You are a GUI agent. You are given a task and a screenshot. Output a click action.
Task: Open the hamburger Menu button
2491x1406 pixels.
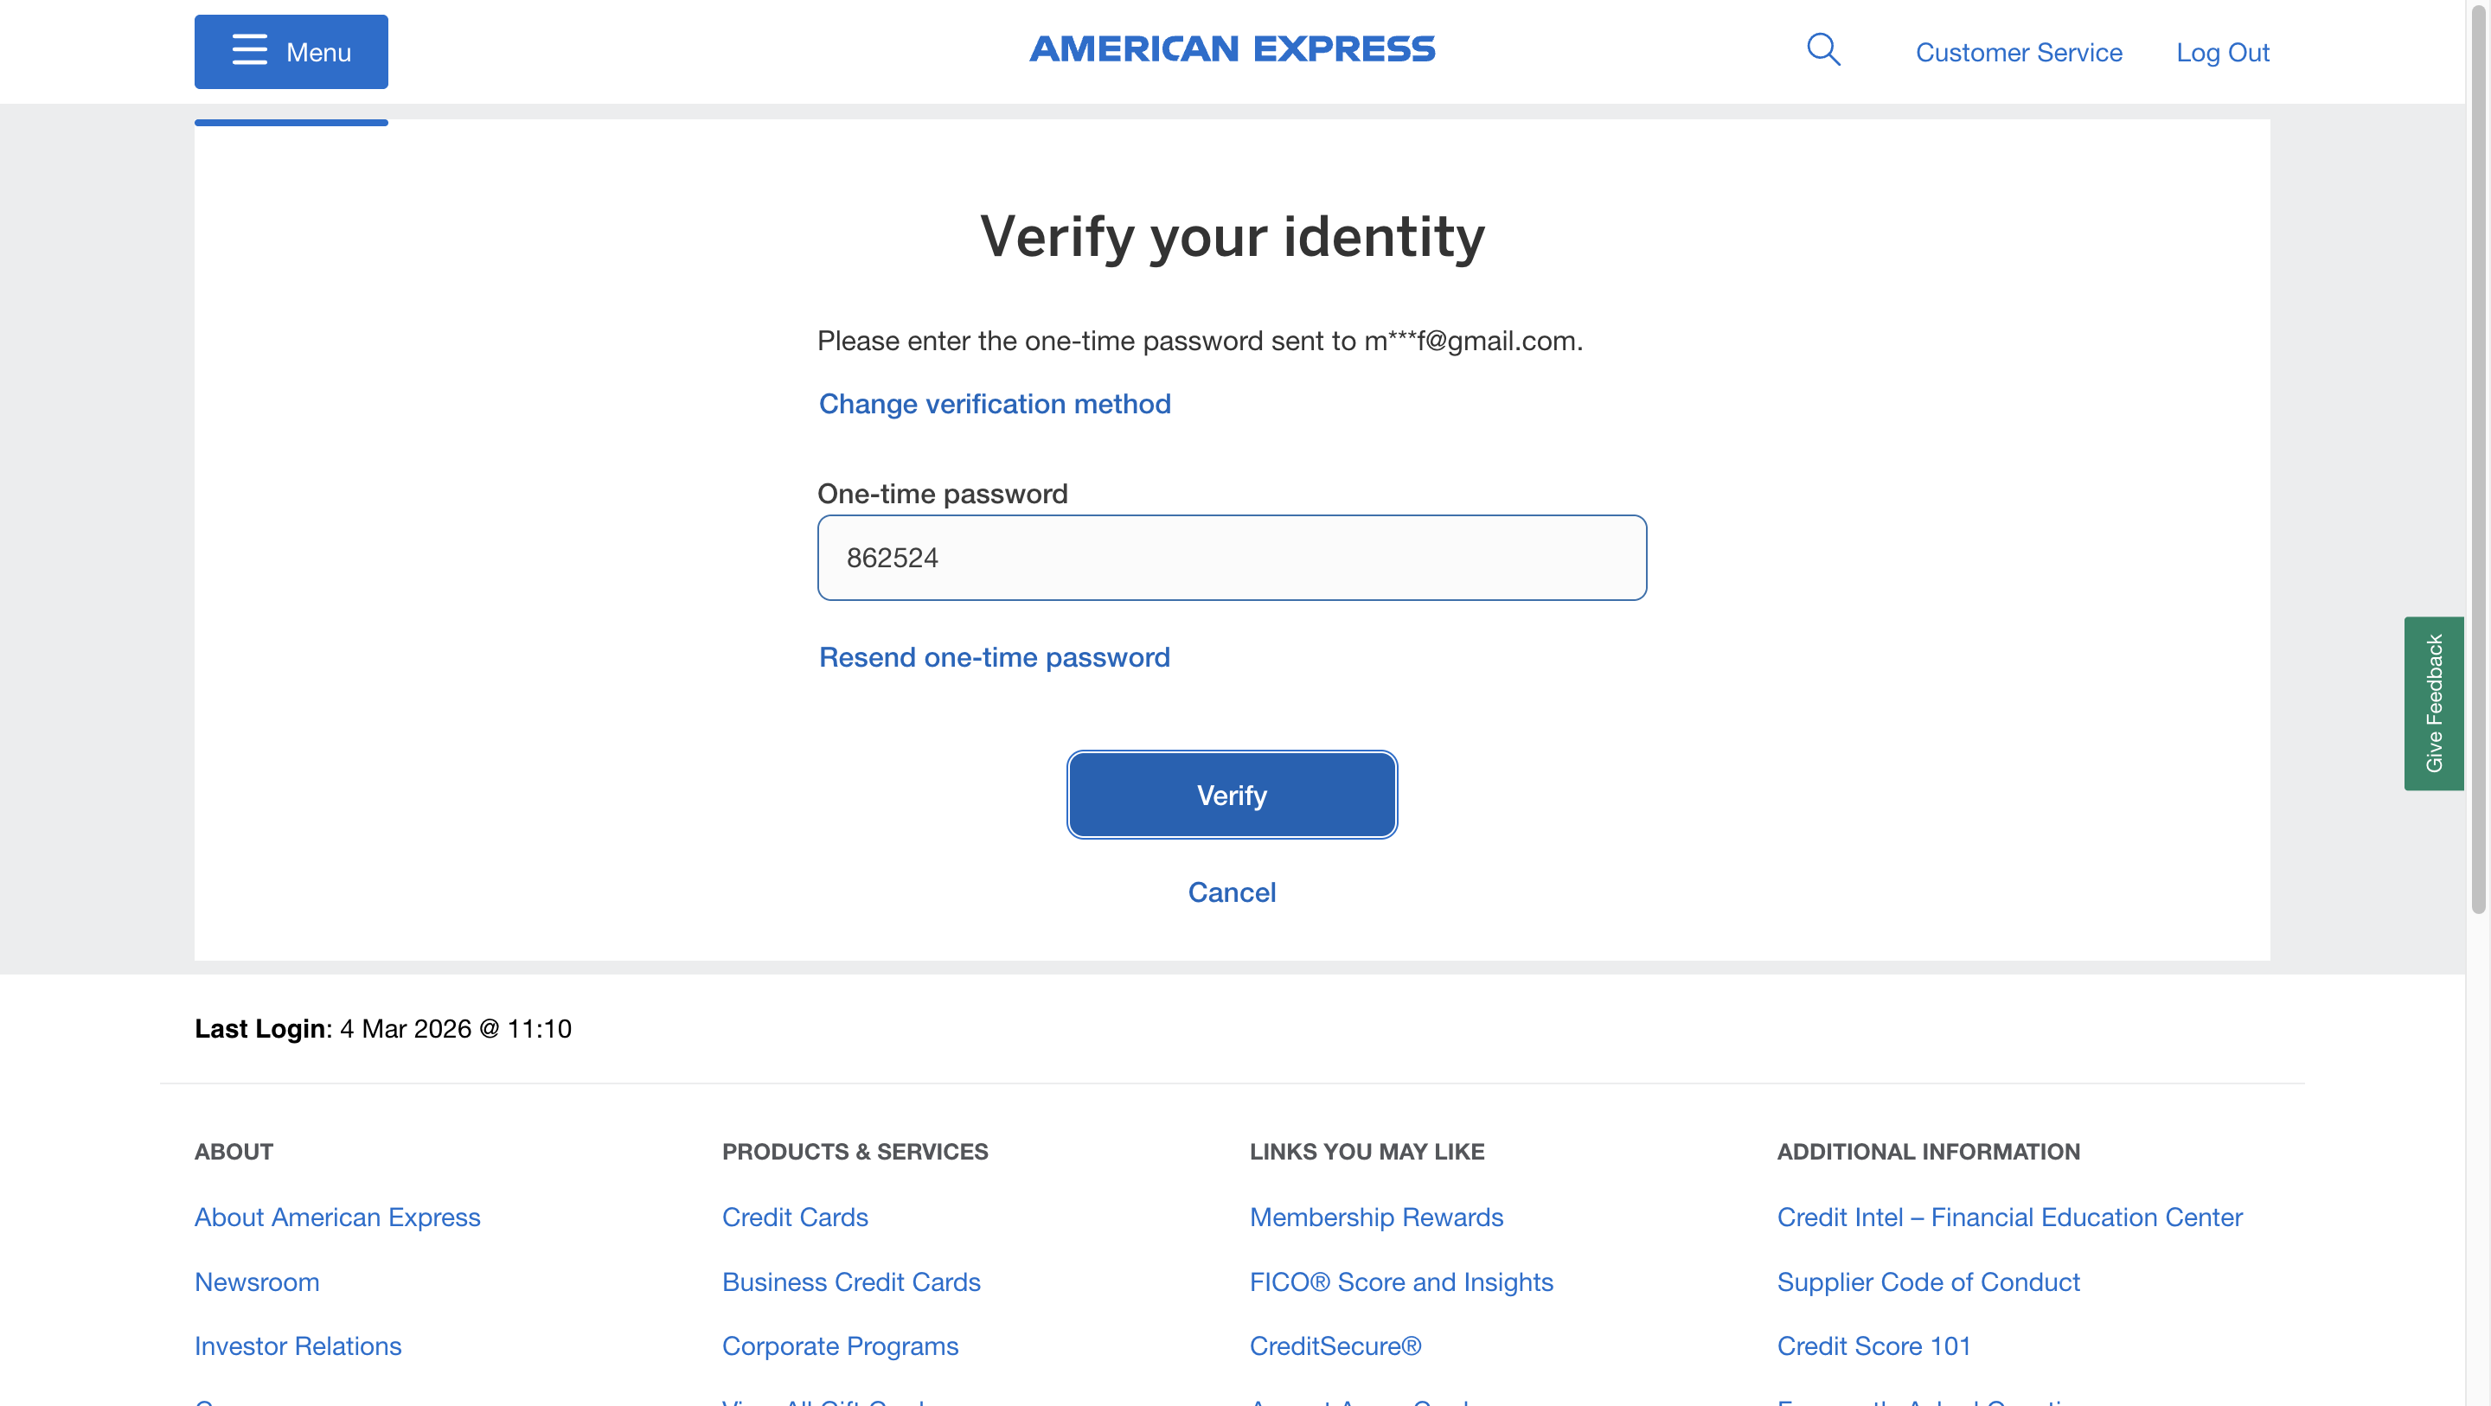(x=291, y=51)
